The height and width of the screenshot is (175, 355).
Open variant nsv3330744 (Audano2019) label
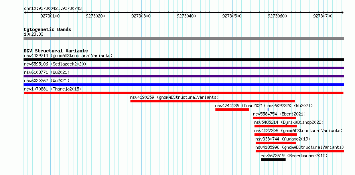point(283,139)
